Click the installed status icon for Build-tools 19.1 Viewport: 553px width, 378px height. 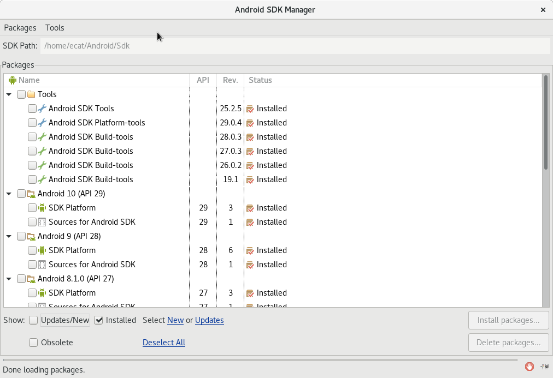point(250,179)
